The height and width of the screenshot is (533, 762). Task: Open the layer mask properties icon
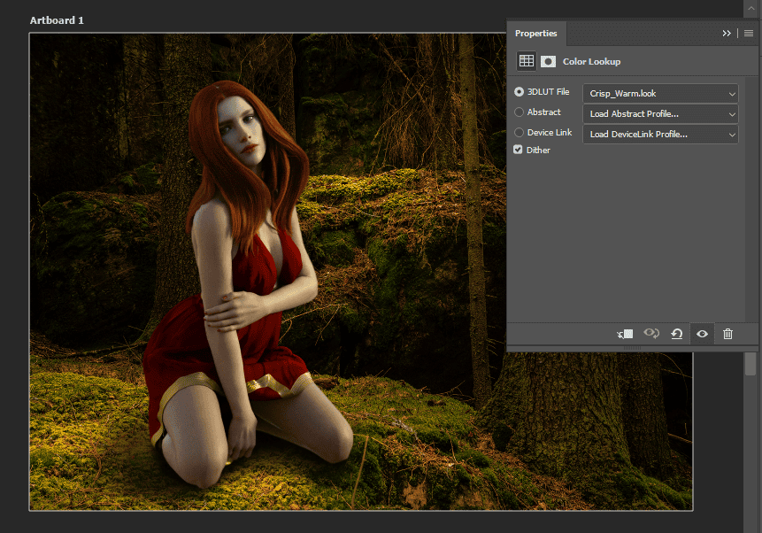pos(548,60)
